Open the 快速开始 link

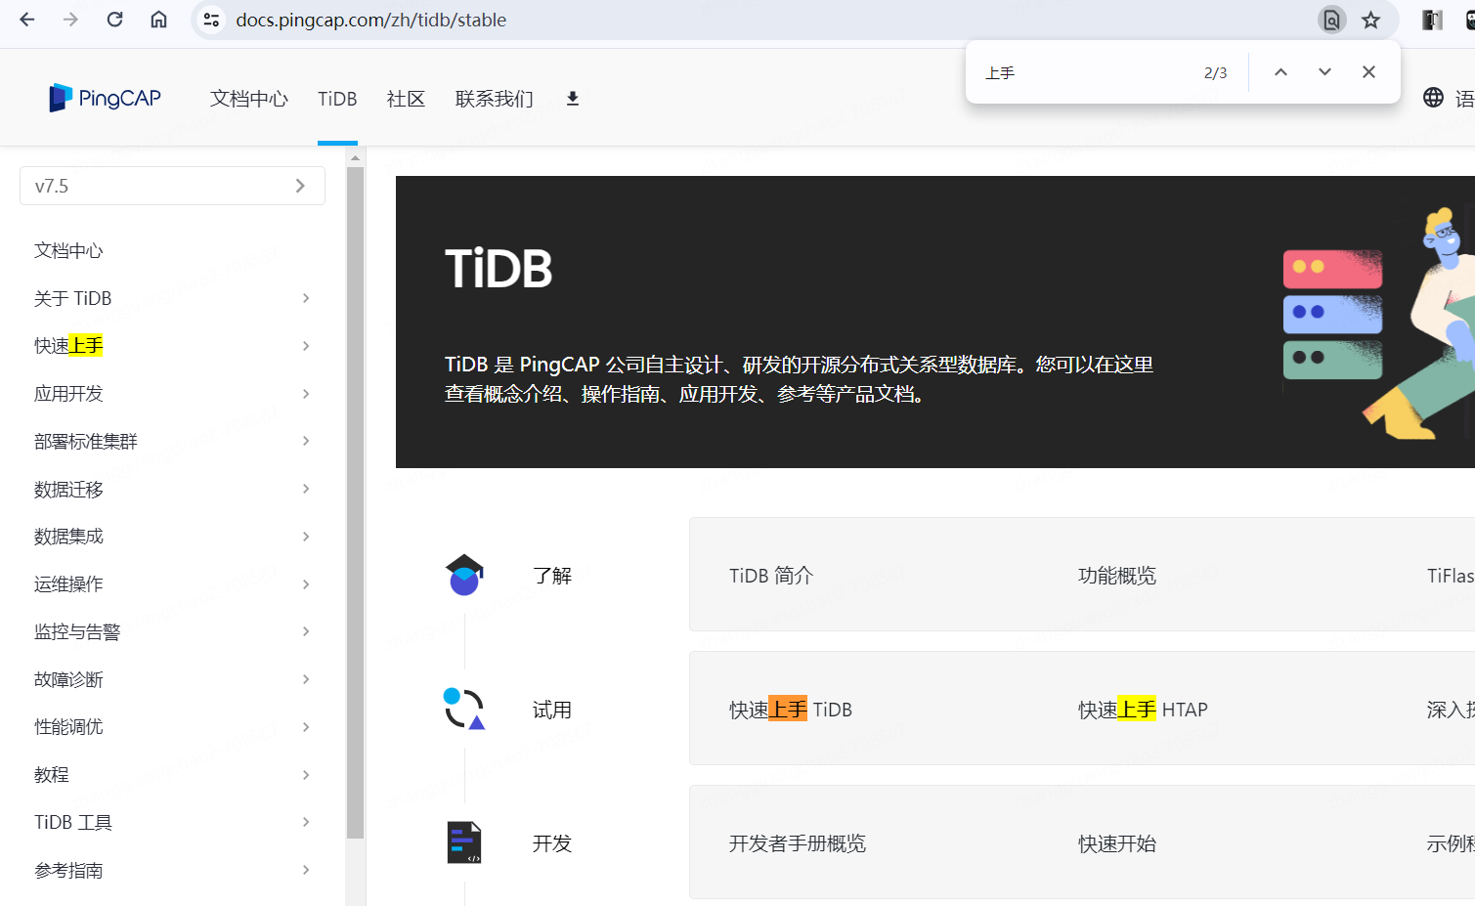(1117, 843)
